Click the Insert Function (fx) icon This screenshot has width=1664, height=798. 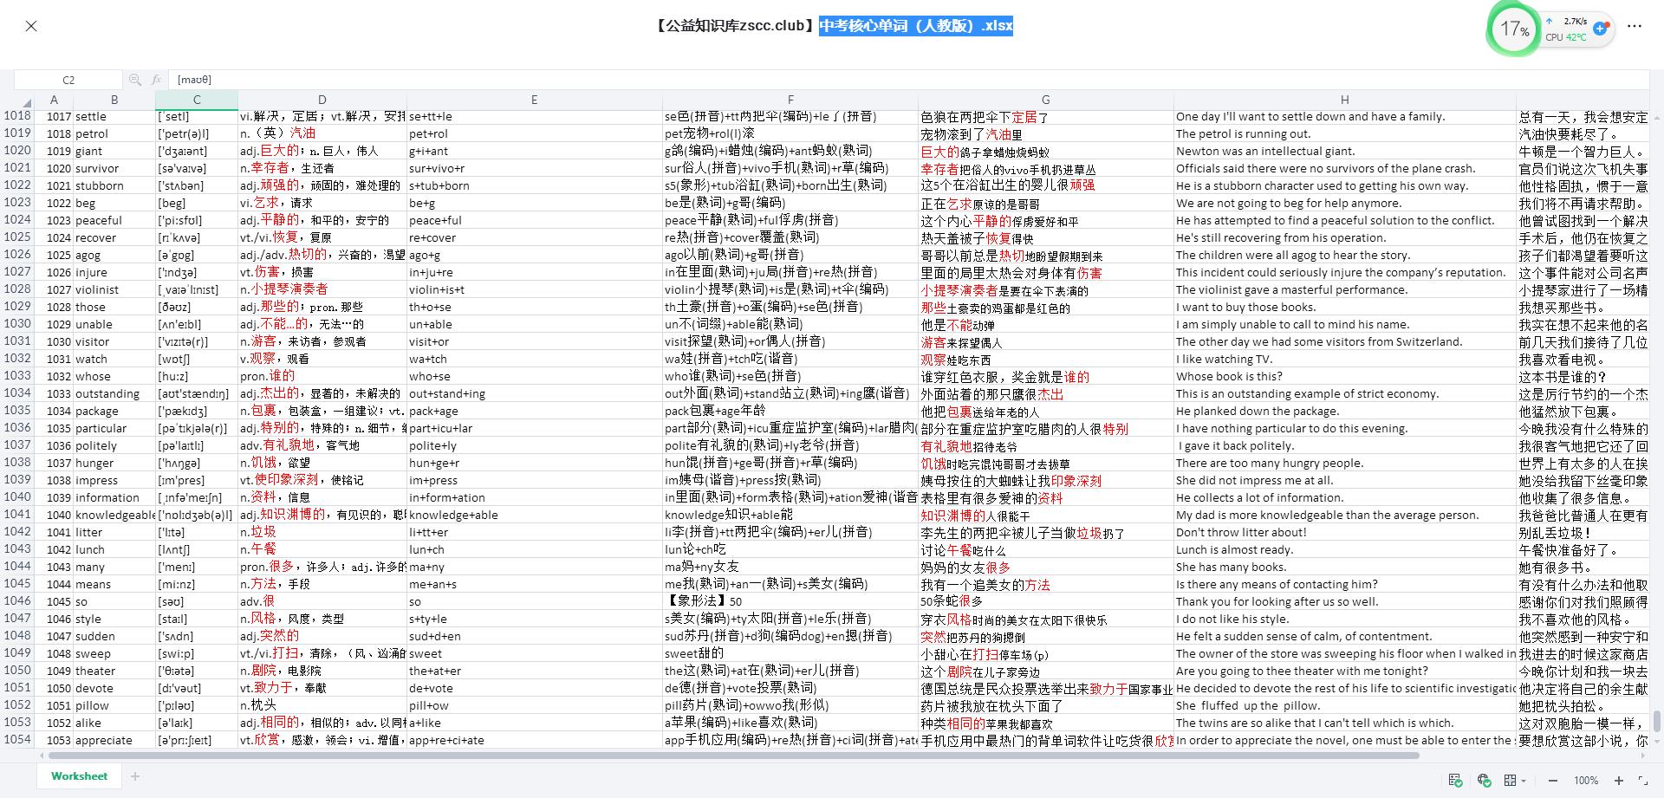tap(155, 79)
